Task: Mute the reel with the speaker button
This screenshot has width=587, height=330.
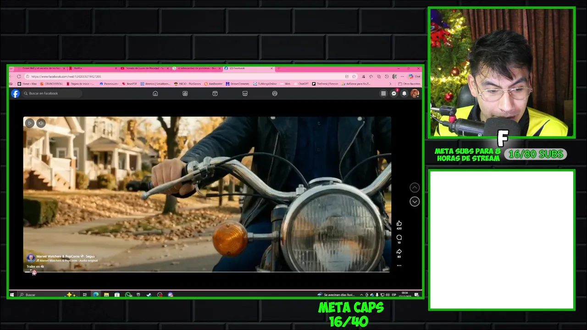Action: pyautogui.click(x=41, y=123)
